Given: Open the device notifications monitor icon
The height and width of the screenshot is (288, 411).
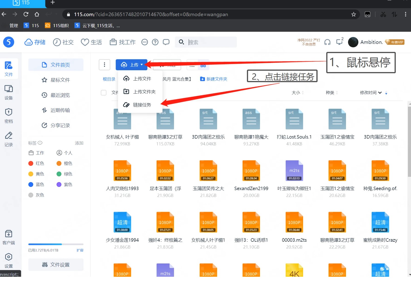Looking at the screenshot, I should (340, 41).
